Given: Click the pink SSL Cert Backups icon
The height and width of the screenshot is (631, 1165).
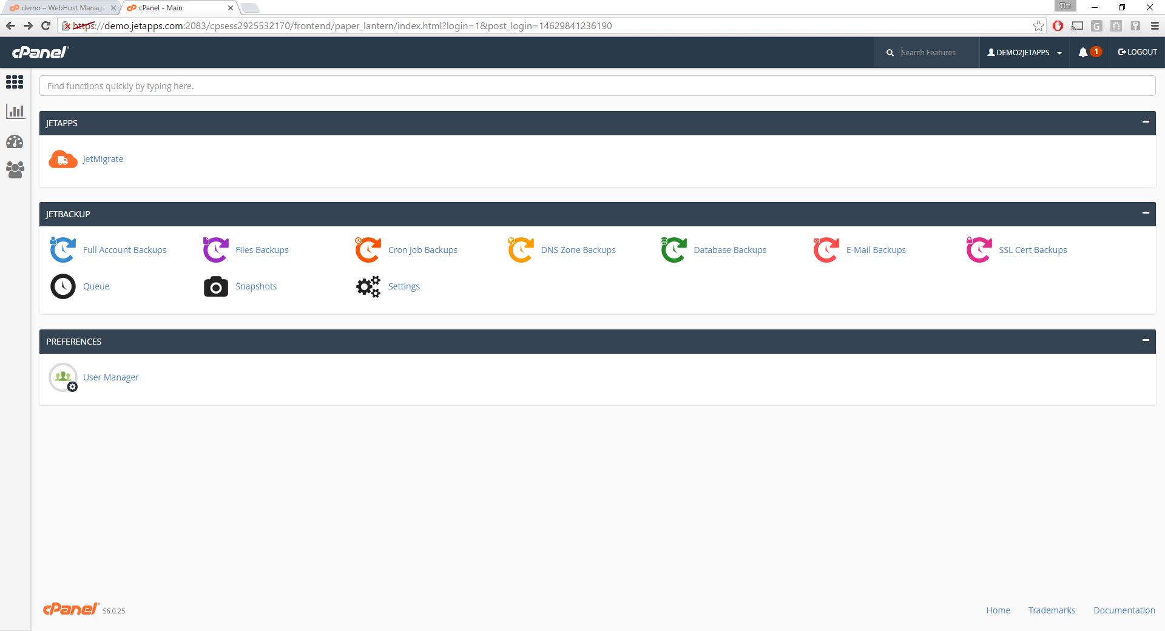Looking at the screenshot, I should (x=979, y=250).
